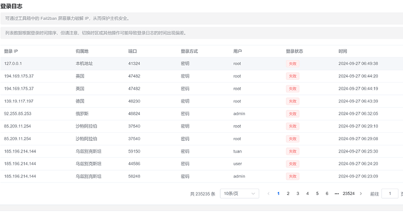Viewport: 403px width, 213px height.
Task: Click timestamp 2024-09-27 06:32:05
Action: pyautogui.click(x=358, y=113)
